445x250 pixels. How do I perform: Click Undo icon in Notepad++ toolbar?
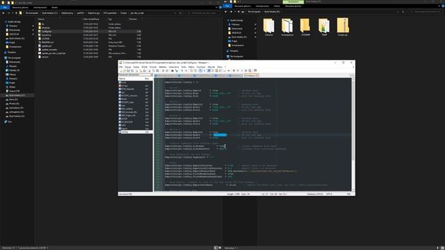[x=163, y=71]
